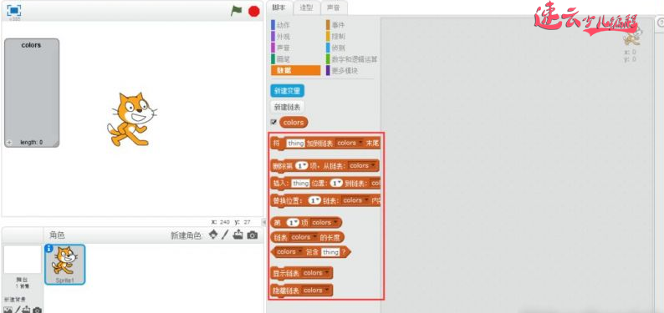
Task: Click the red stop button
Action: (253, 12)
